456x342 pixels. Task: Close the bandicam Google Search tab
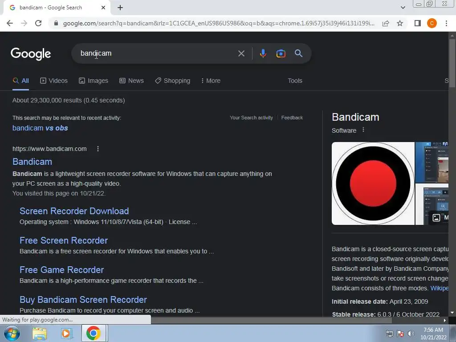(x=103, y=8)
